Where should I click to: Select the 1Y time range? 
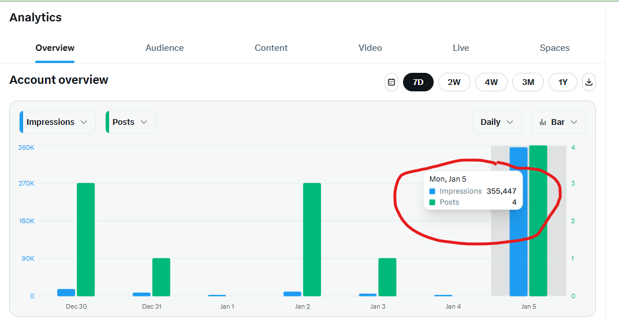563,82
